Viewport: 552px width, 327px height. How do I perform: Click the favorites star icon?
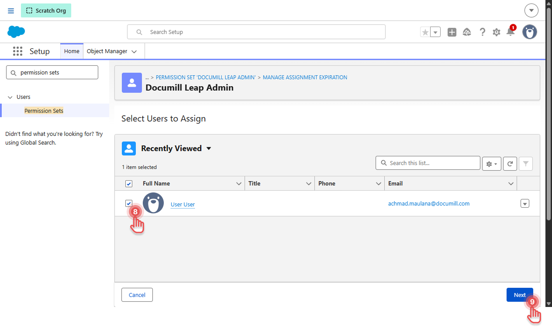tap(425, 32)
